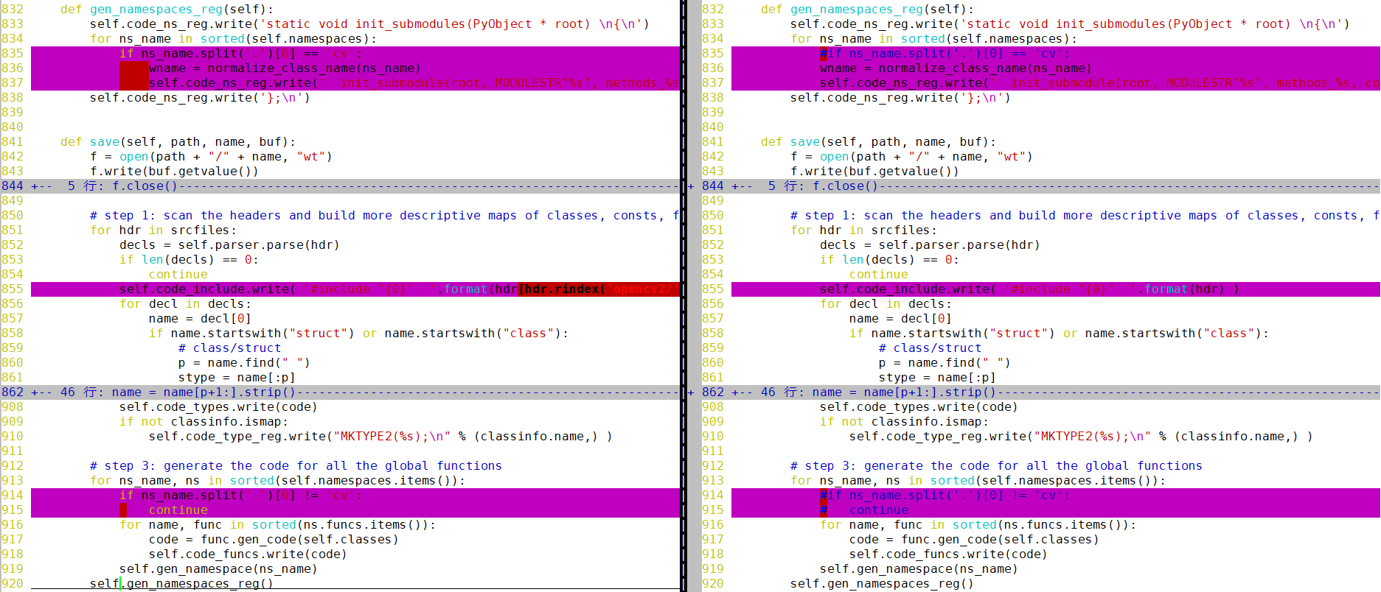
Task: Click 'code = func.gen_code(self.classes)' in left pane
Action: (x=274, y=540)
